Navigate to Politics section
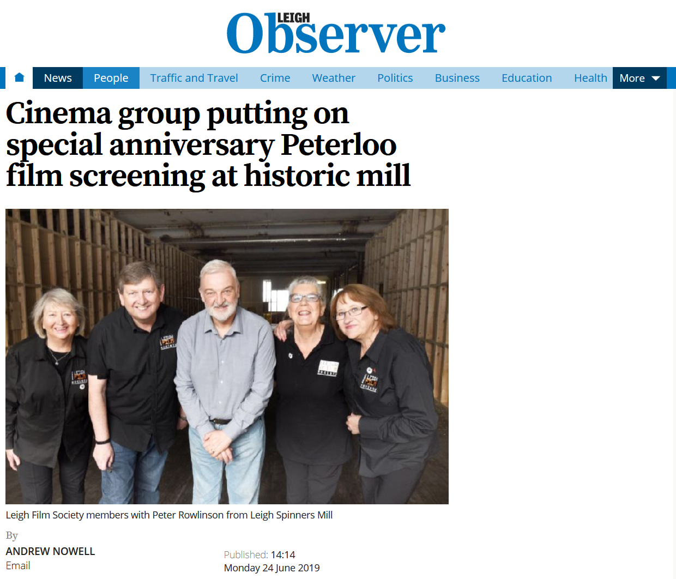Screen dimensions: 676x579 (x=395, y=78)
